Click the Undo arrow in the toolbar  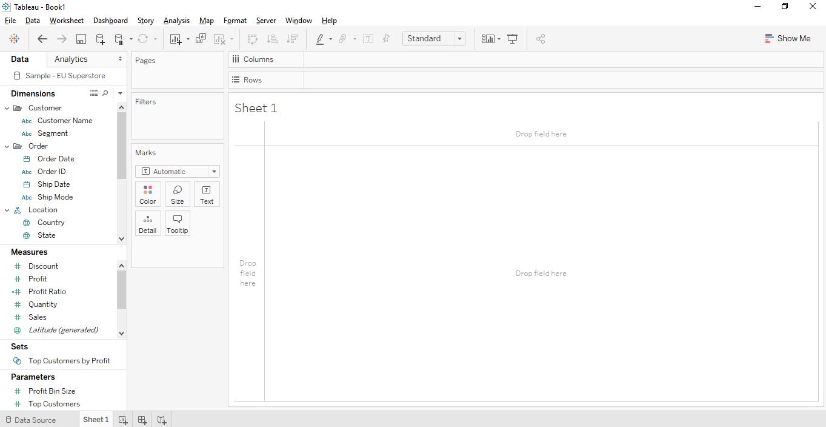[x=42, y=38]
